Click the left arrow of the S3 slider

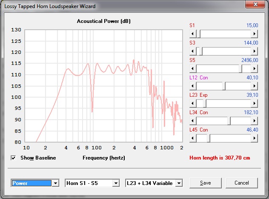coord(193,51)
